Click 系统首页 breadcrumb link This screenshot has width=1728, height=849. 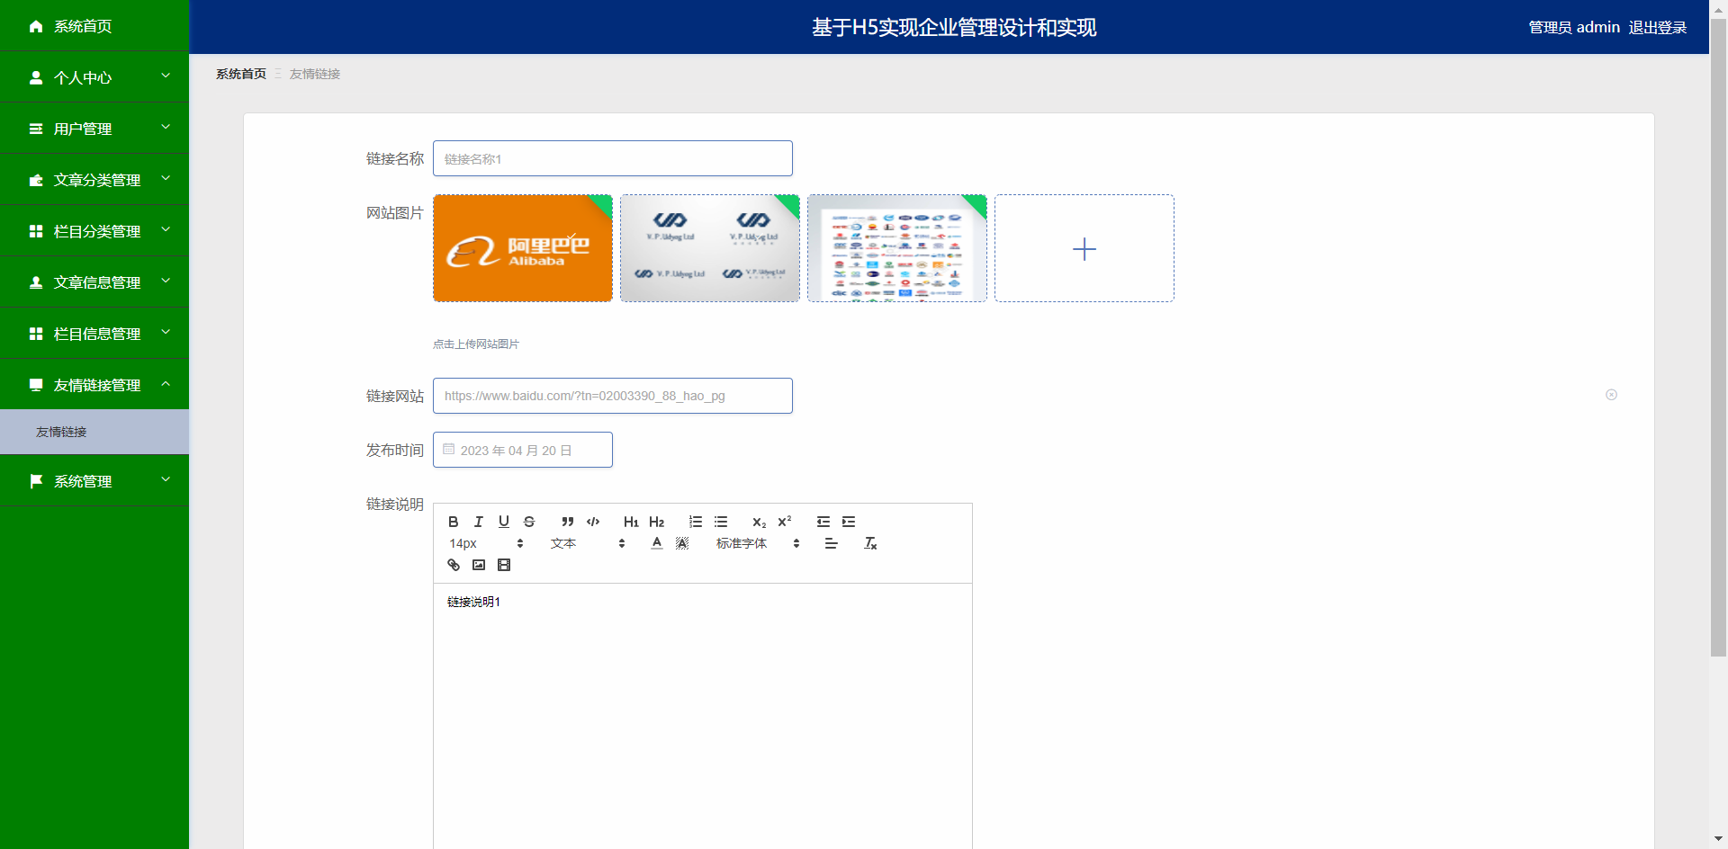click(x=240, y=74)
